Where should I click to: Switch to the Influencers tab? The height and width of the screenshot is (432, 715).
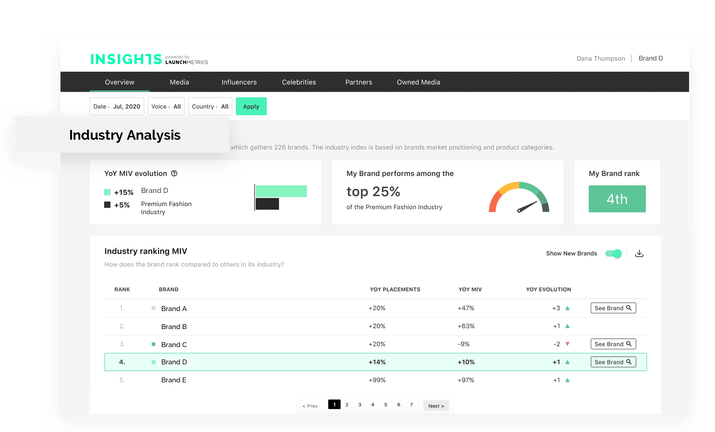tap(239, 82)
